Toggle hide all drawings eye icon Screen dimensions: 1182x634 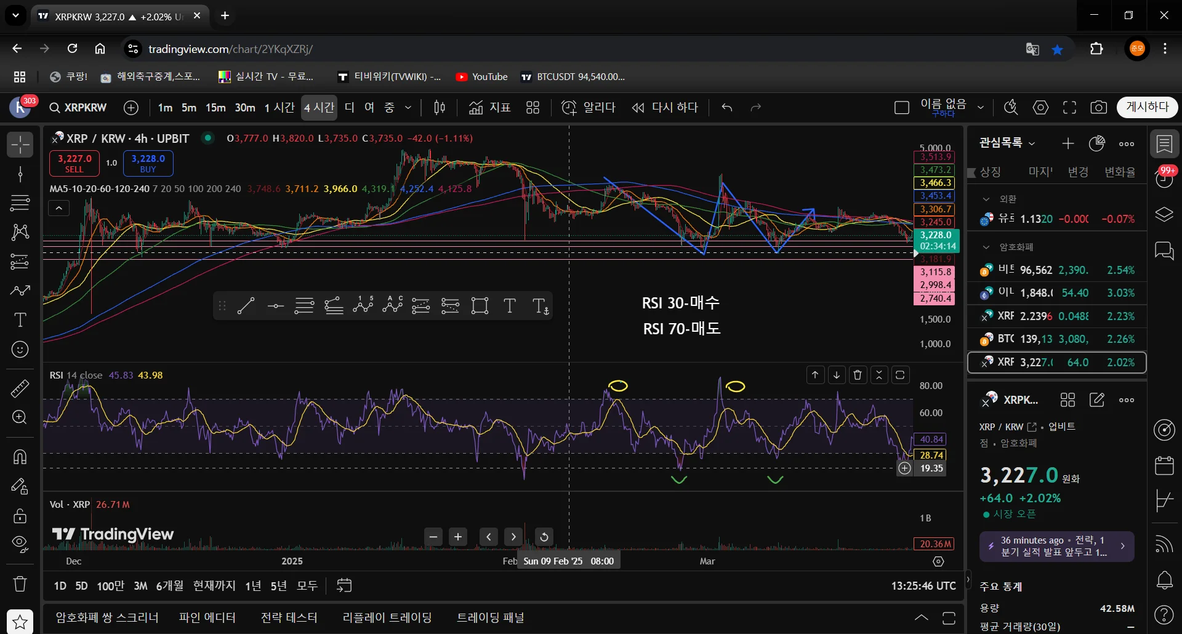pos(20,543)
